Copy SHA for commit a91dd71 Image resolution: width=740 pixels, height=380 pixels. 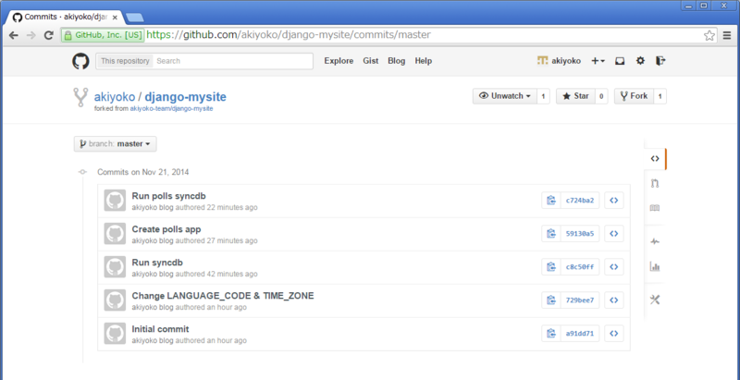coord(550,334)
